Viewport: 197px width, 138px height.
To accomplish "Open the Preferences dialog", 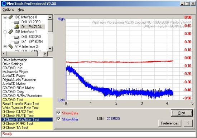I will 170,123.
